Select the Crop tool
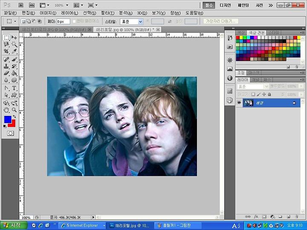The image size is (307, 230). (x=6, y=51)
